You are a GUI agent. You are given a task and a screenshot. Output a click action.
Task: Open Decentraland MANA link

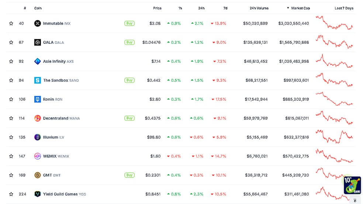61,118
